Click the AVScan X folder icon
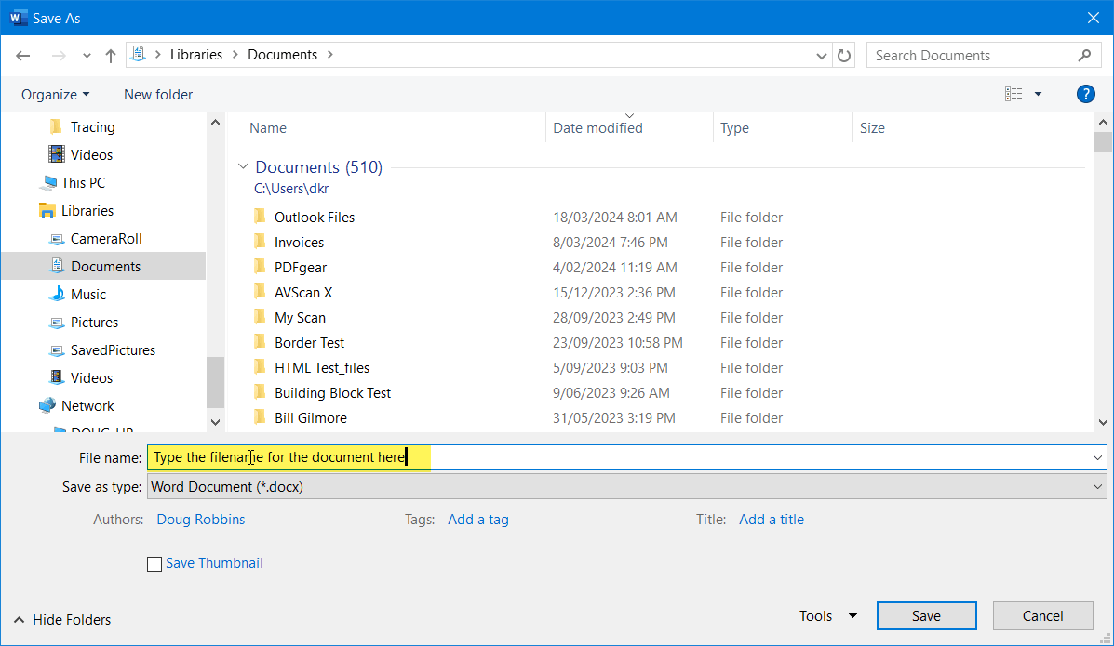1114x646 pixels. coord(260,292)
